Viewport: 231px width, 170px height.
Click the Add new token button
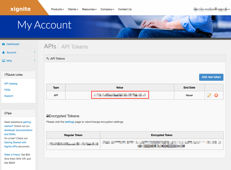click(x=211, y=77)
